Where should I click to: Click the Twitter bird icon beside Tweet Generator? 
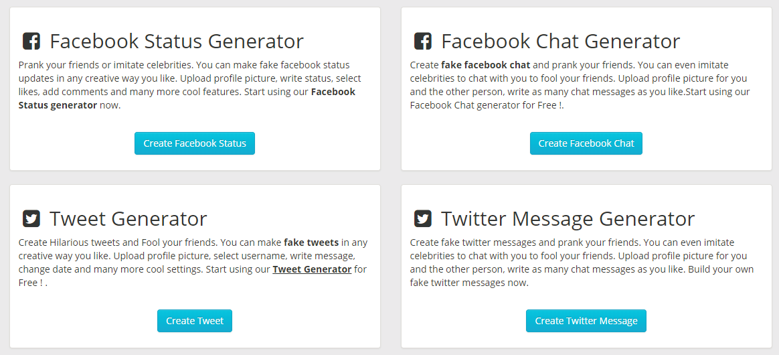point(31,219)
